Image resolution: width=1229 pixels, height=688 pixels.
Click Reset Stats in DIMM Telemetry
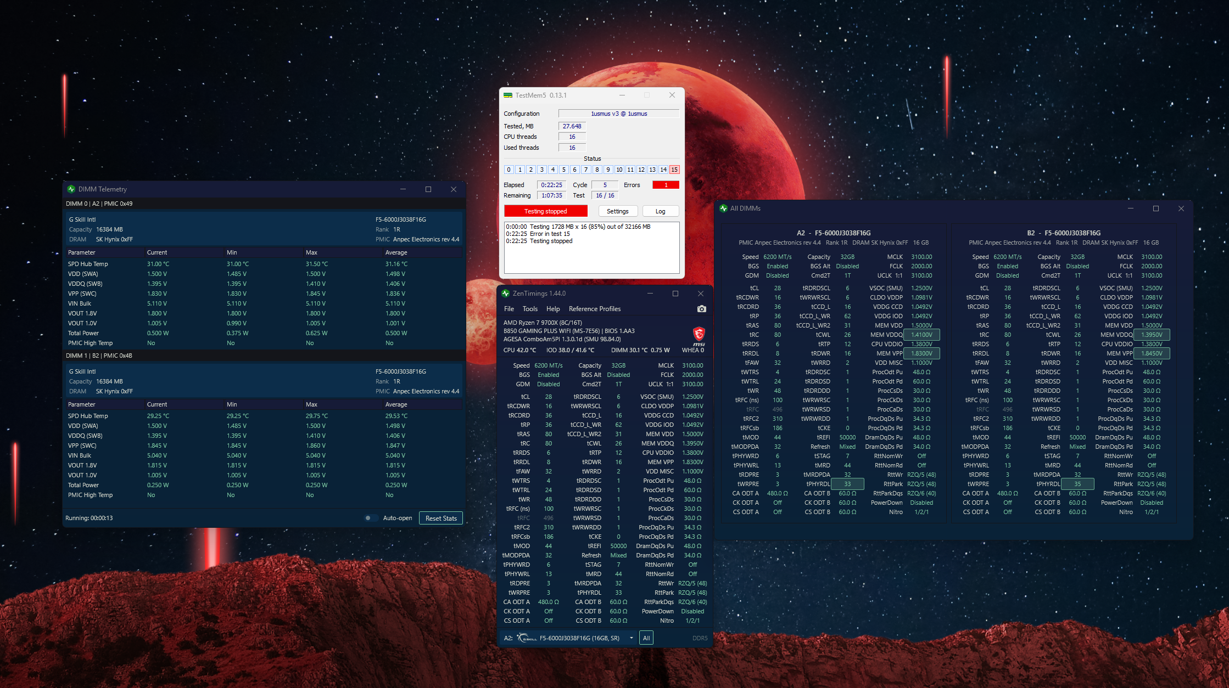441,518
